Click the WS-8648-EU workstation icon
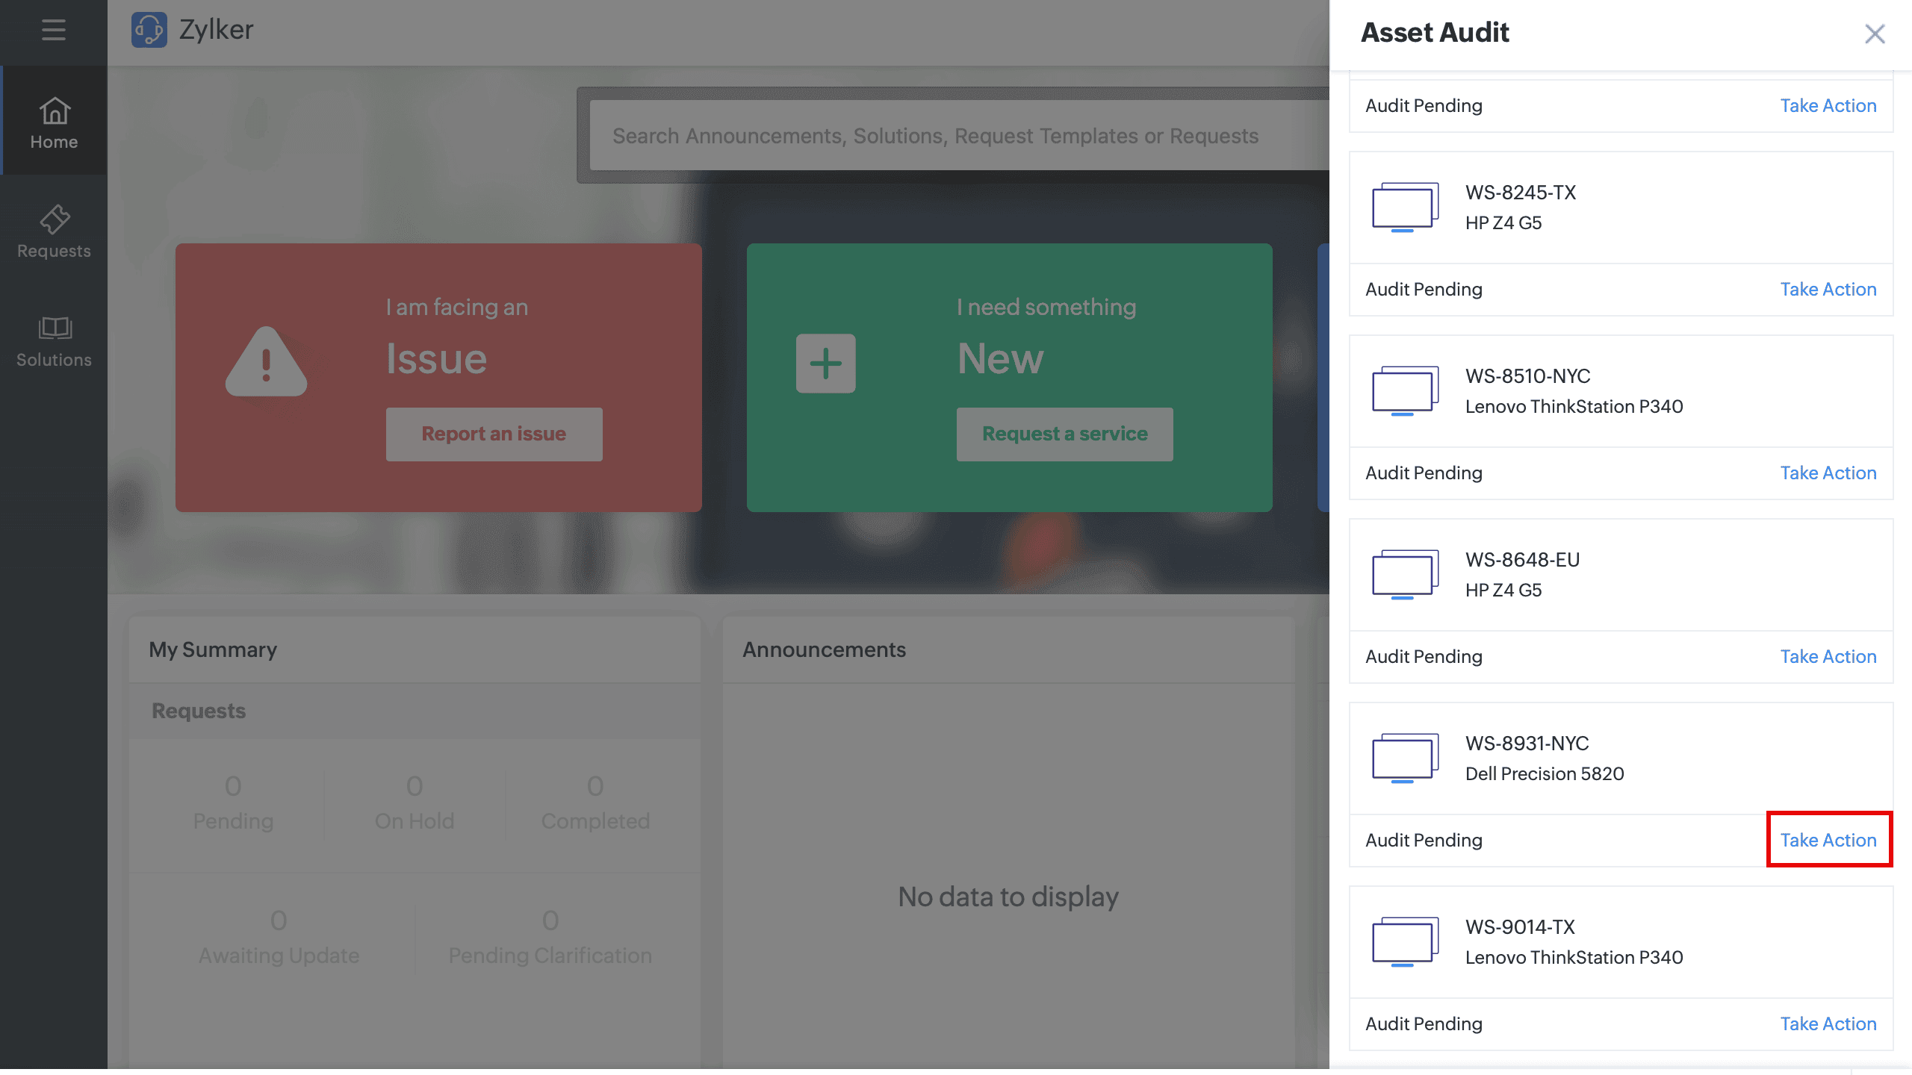This screenshot has width=1912, height=1075. [1404, 574]
